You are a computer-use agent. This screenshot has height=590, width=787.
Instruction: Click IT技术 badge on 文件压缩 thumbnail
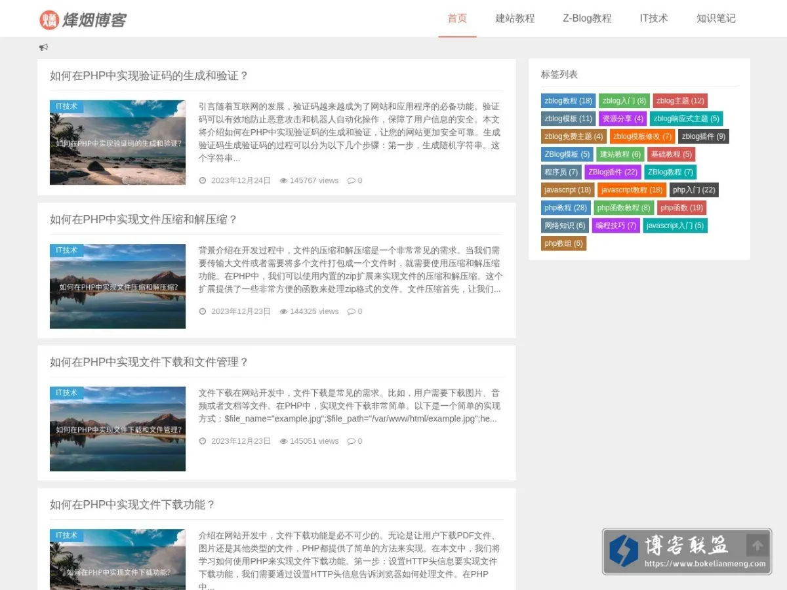pos(66,250)
